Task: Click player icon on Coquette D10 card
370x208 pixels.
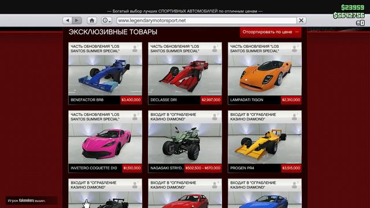Action: click(135, 117)
